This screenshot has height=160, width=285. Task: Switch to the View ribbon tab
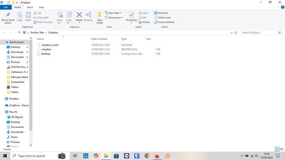[x=42, y=7]
